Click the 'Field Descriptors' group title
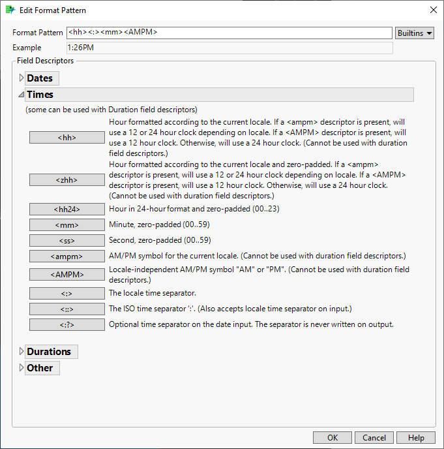Viewport: 444px width, 449px height. 45,61
